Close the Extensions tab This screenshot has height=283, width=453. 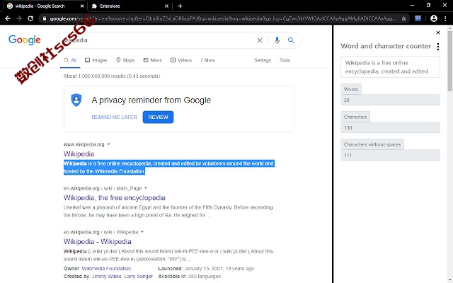click(x=166, y=6)
